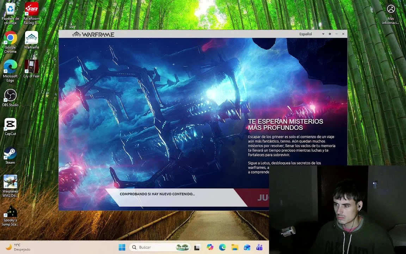The image size is (406, 254).
Task: Click the Warframe logo in the launcher title bar
Action: pyautogui.click(x=93, y=34)
